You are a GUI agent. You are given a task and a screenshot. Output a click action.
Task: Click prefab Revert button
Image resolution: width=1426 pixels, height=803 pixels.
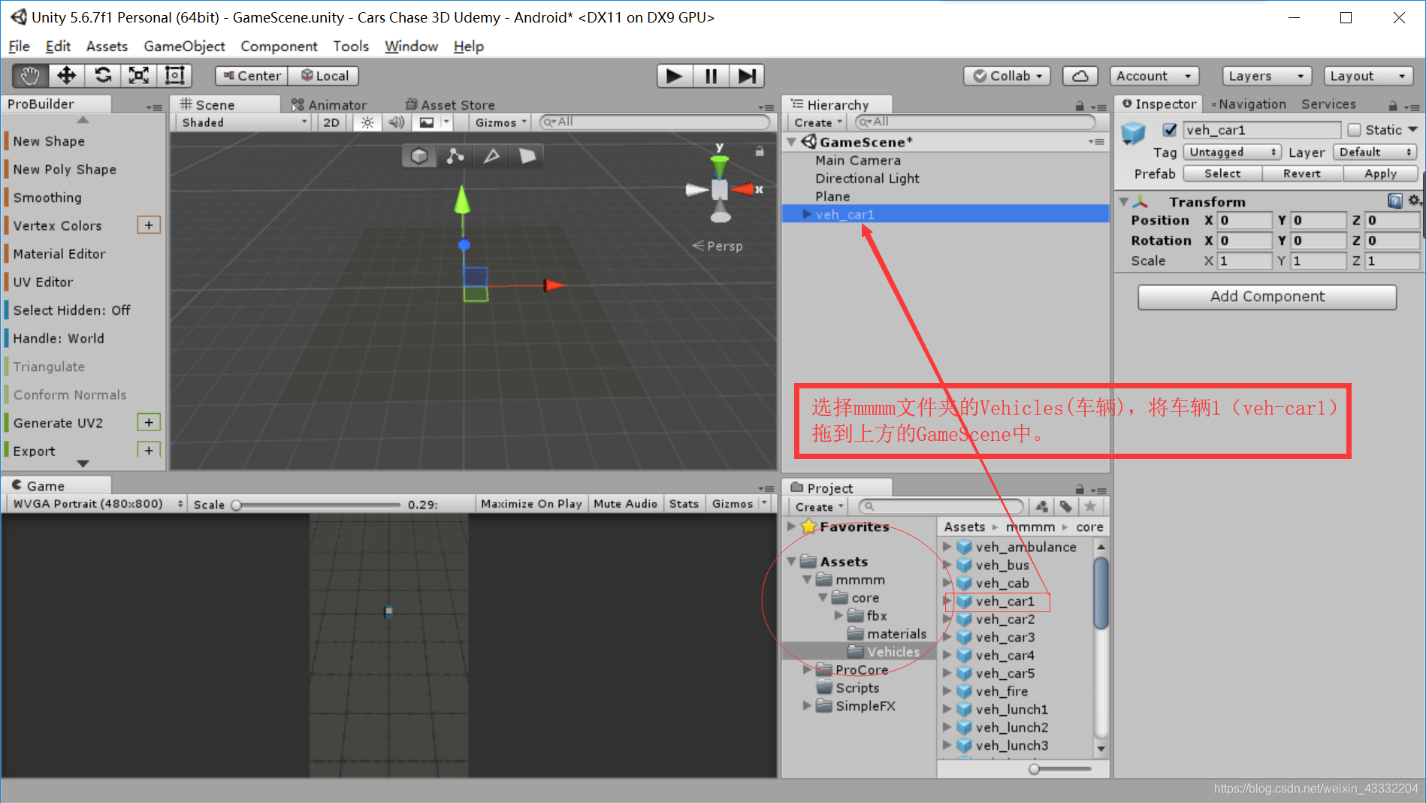tap(1301, 174)
